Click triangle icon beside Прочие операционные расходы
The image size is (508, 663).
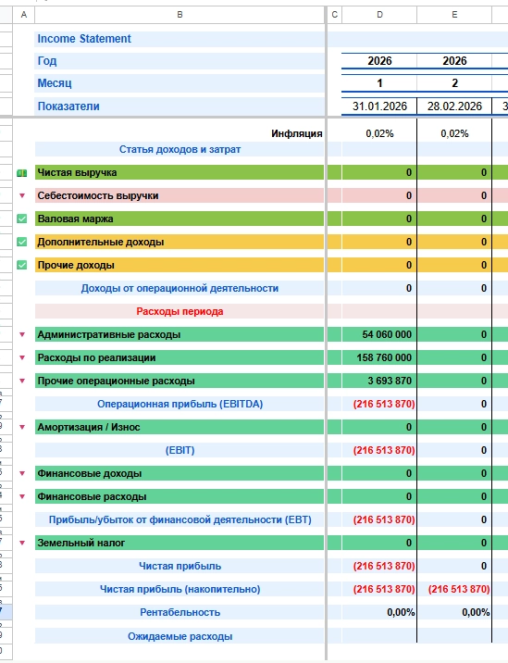[x=22, y=381]
